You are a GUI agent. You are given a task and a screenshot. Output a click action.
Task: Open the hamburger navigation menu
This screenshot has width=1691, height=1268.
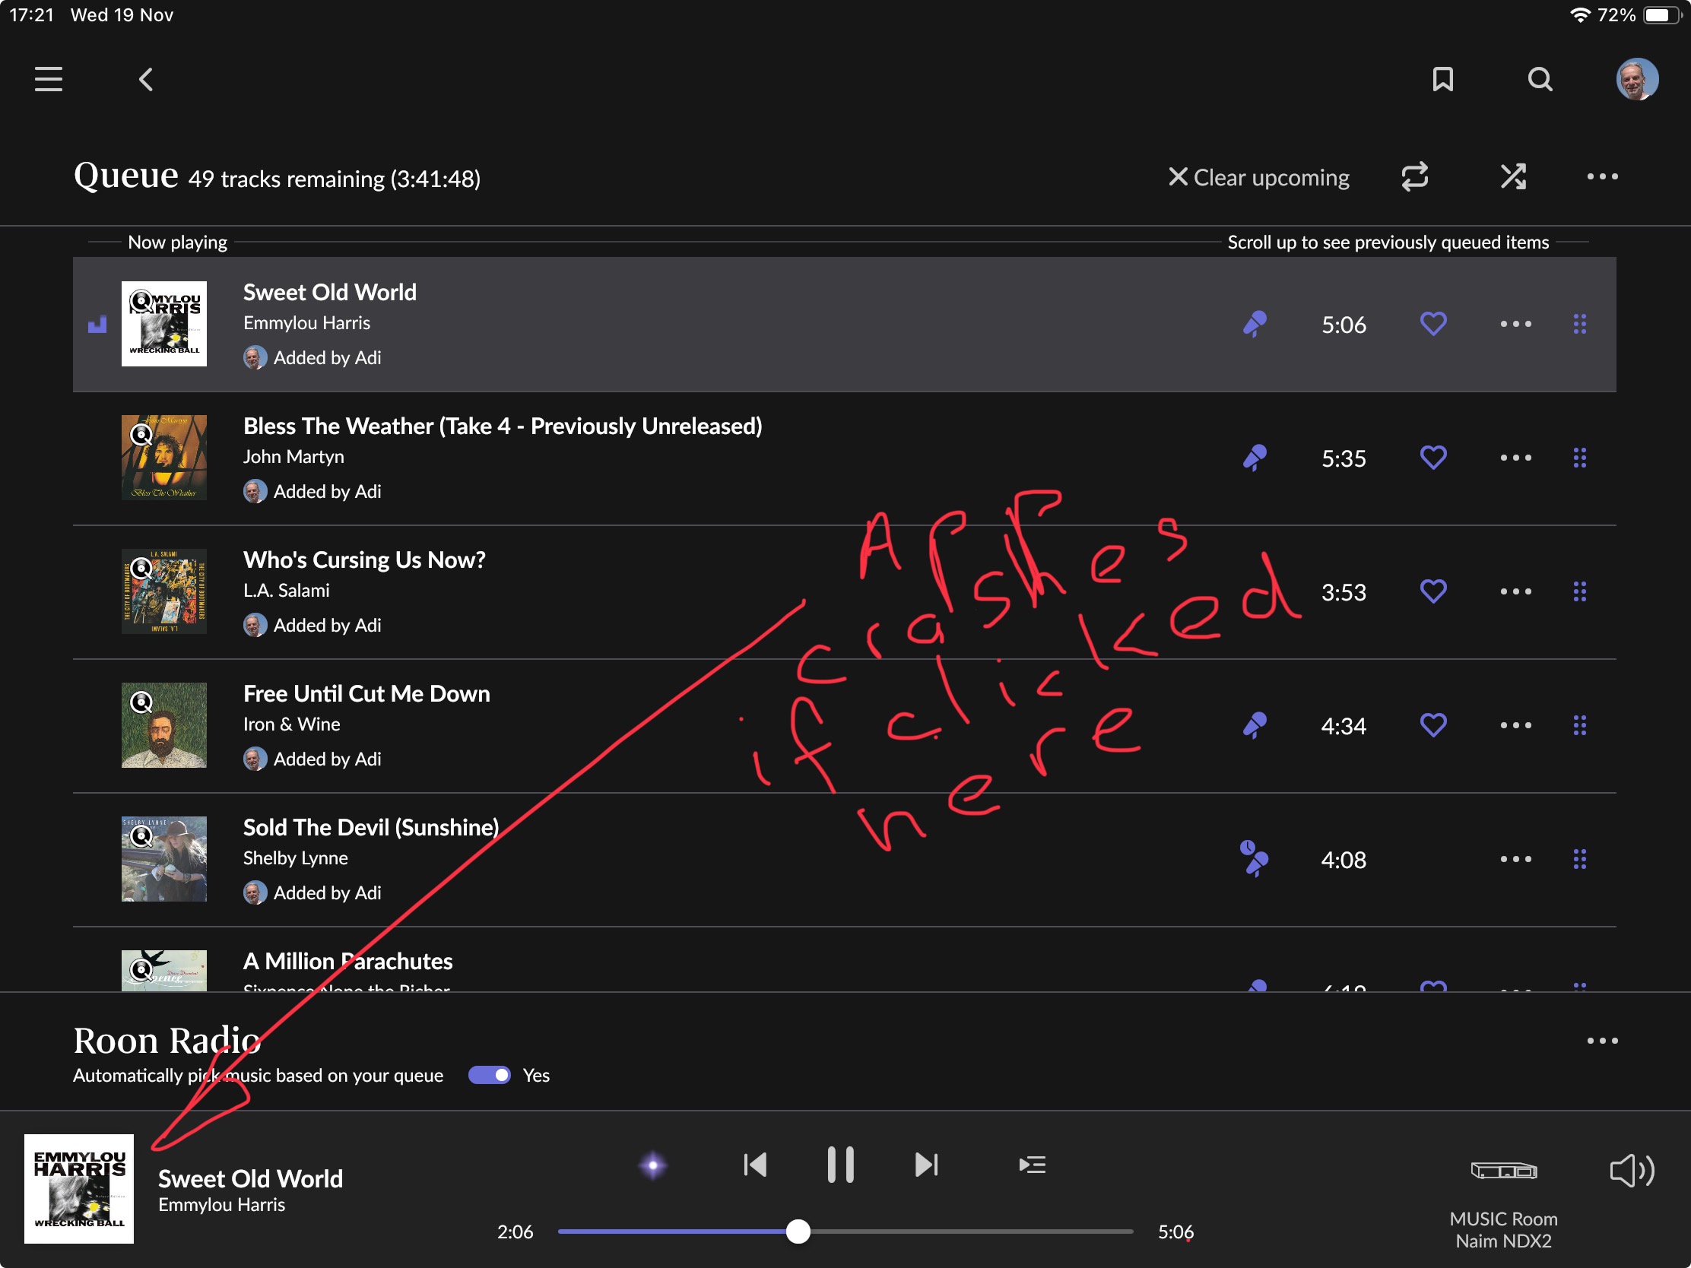point(48,80)
